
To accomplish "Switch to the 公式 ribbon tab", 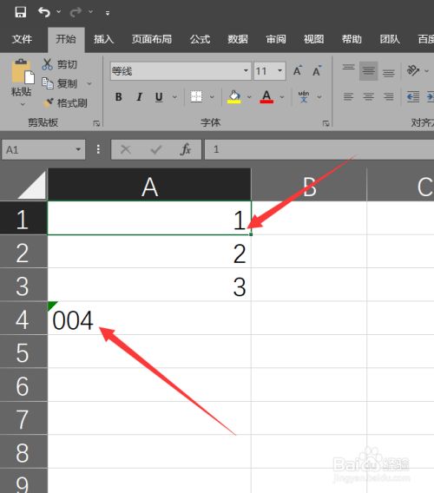I will point(200,39).
